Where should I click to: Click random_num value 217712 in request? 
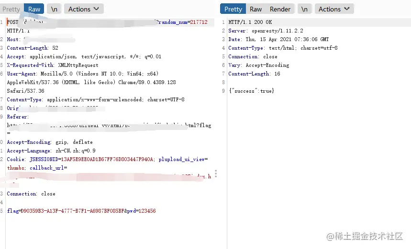(x=199, y=22)
